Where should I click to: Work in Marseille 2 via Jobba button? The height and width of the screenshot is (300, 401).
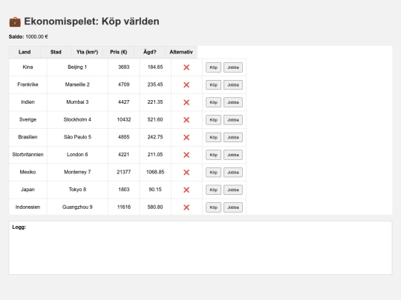pos(233,84)
